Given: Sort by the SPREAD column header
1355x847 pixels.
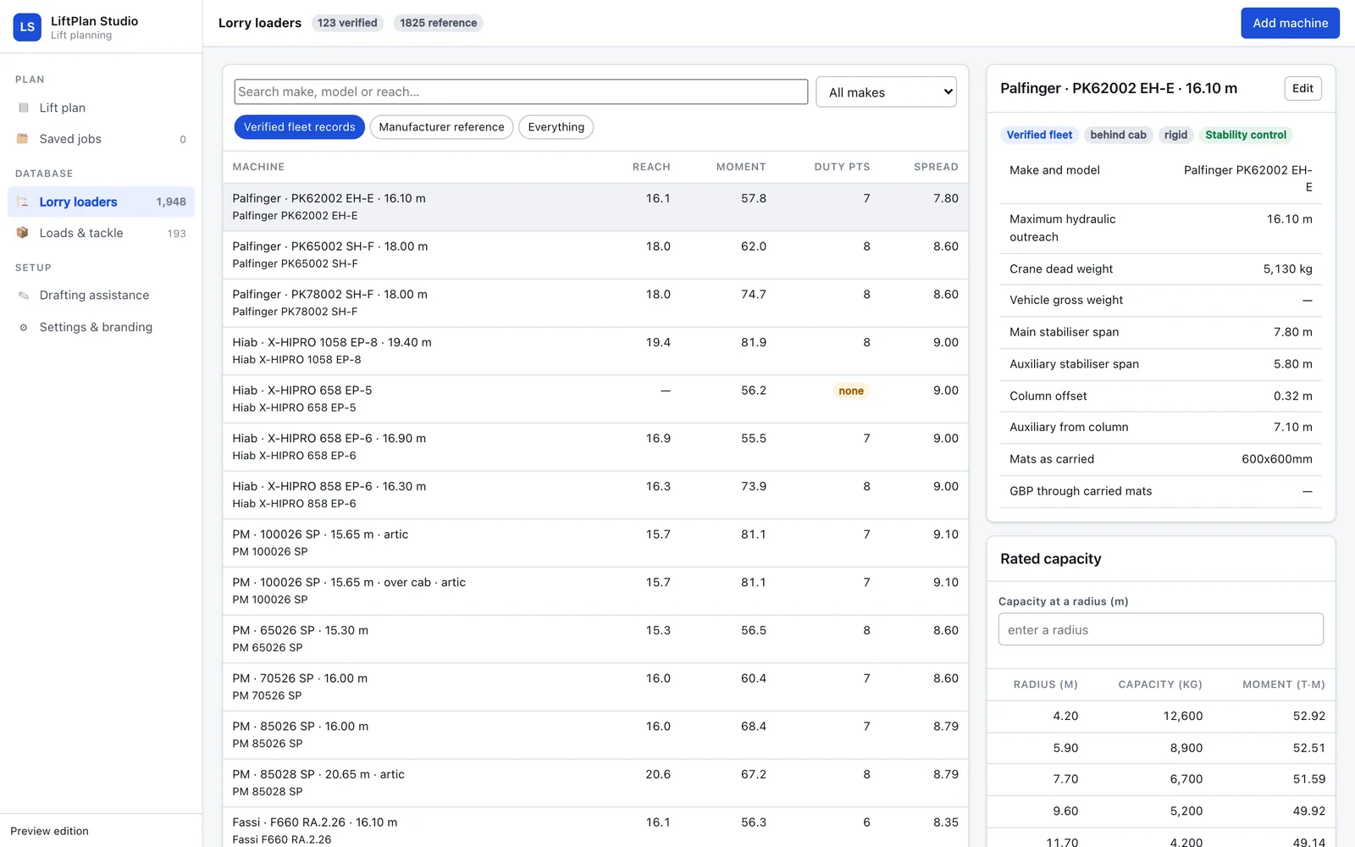Looking at the screenshot, I should click(x=936, y=167).
